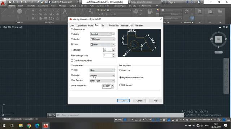Screen dimensions: 231x129
Task: Click the Autodesk Exchange X icon
Action: click(x=187, y=2)
